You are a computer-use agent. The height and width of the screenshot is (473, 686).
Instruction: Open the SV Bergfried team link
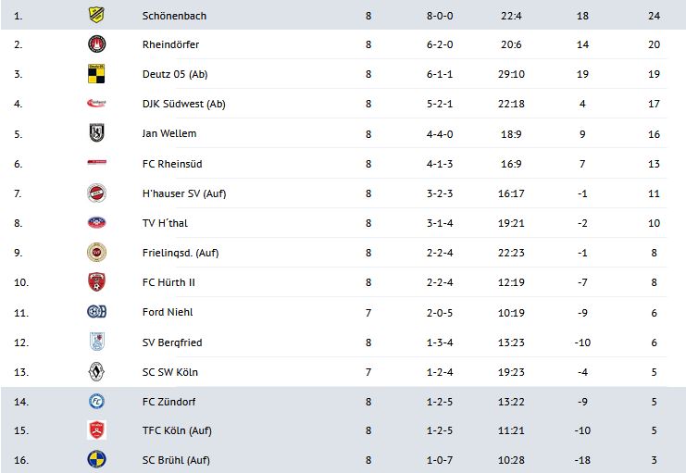pyautogui.click(x=172, y=342)
